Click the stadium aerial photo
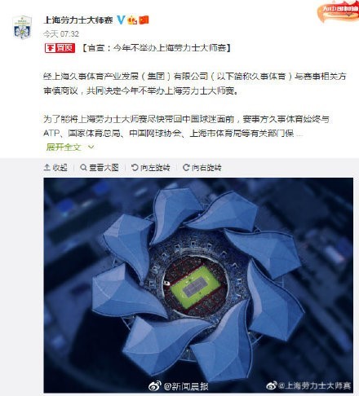359x396 pixels. (198, 285)
